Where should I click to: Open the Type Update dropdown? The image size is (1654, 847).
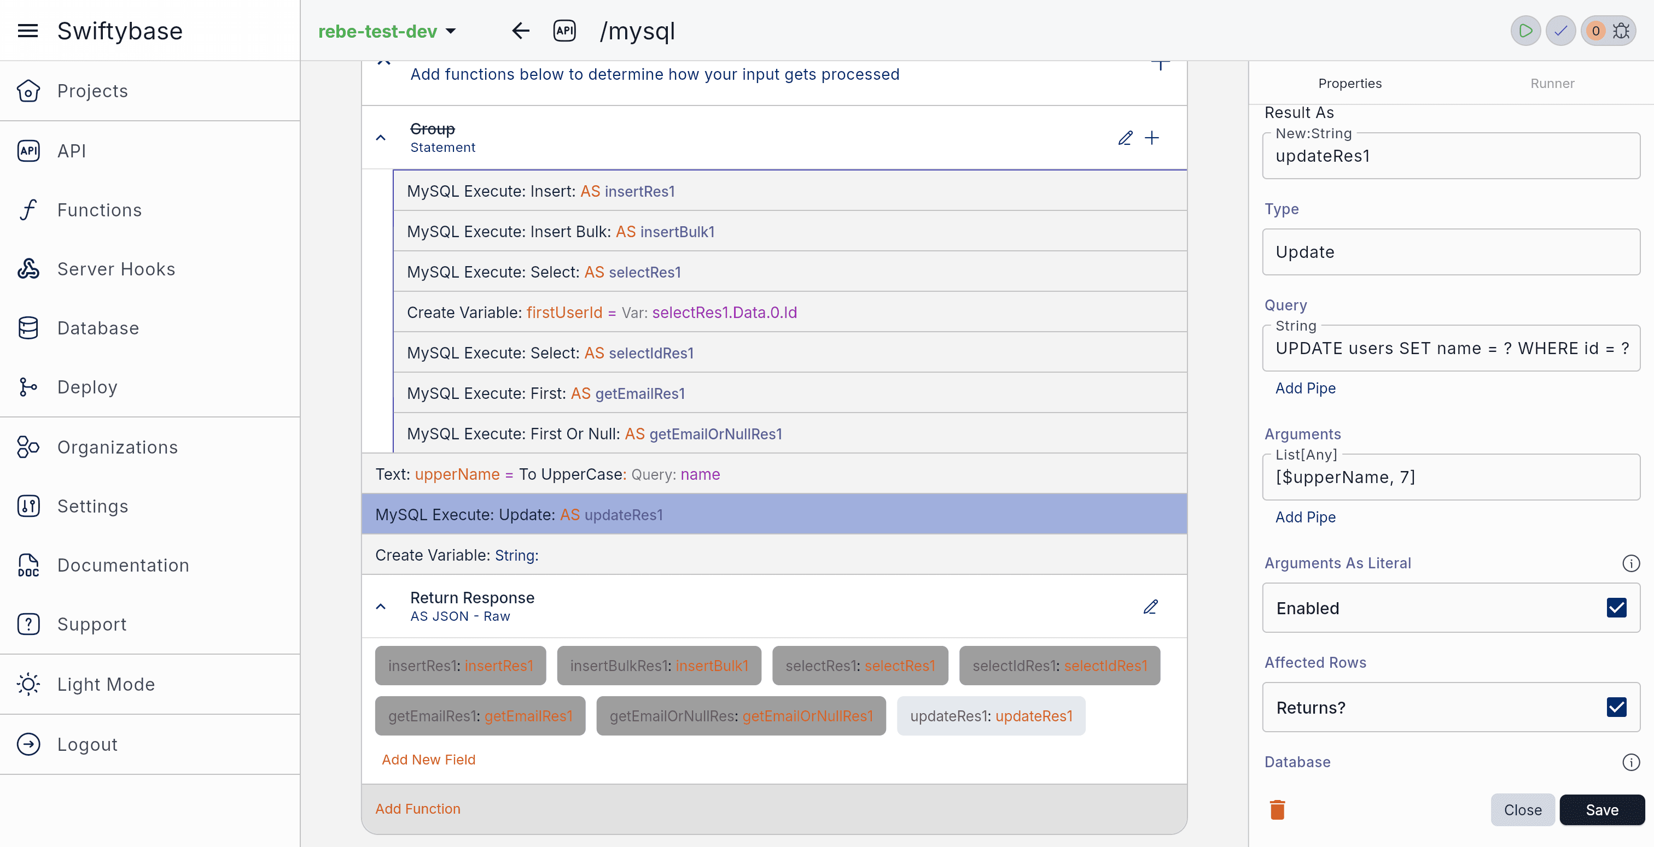pos(1451,251)
